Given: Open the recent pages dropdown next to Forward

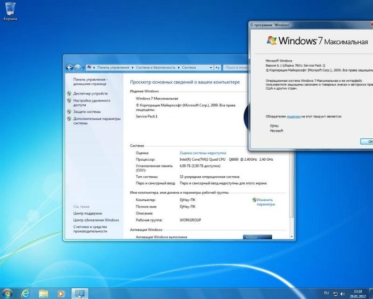Looking at the screenshot, I should click(x=83, y=68).
